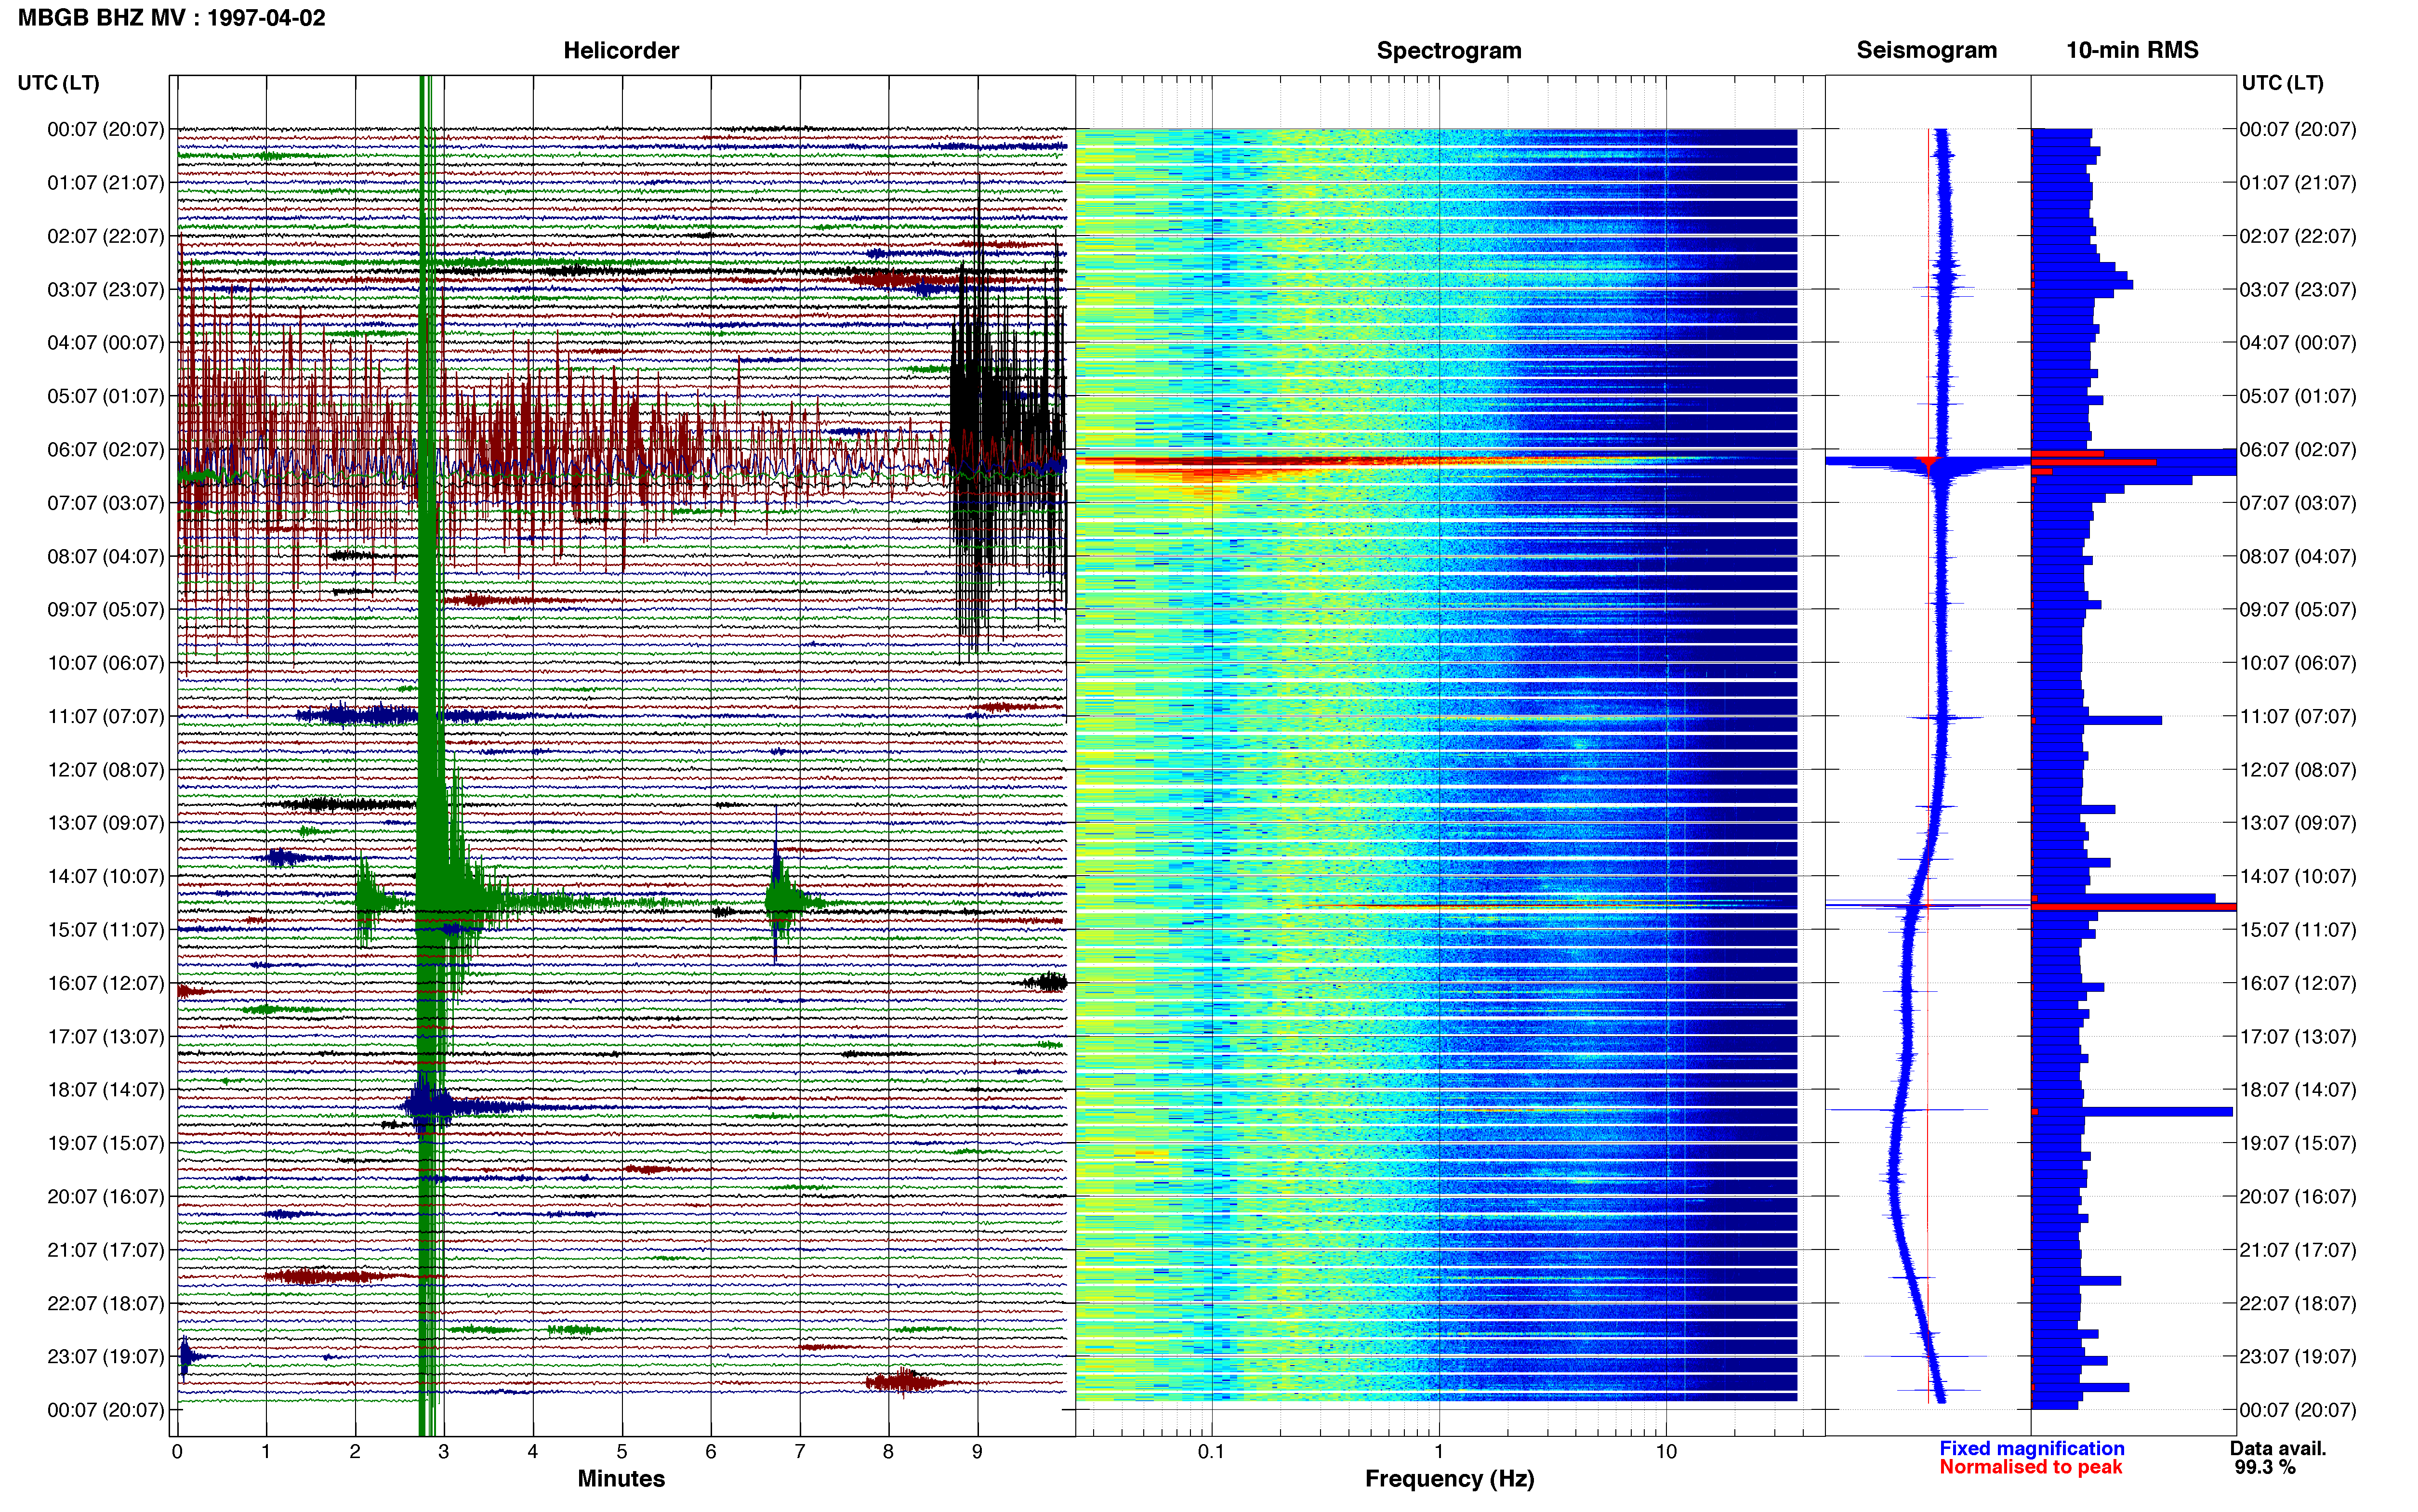Click the frequency tick label '10'
This screenshot has height=1512, width=2418.
[x=1665, y=1452]
